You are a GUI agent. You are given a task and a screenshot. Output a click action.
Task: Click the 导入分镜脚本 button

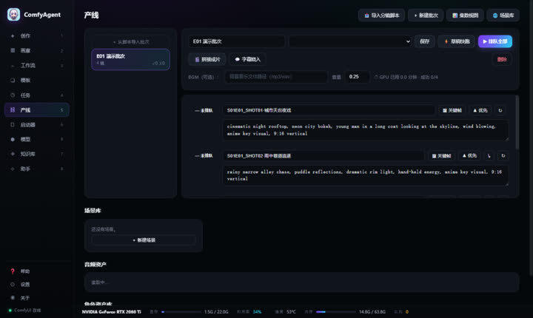(381, 16)
